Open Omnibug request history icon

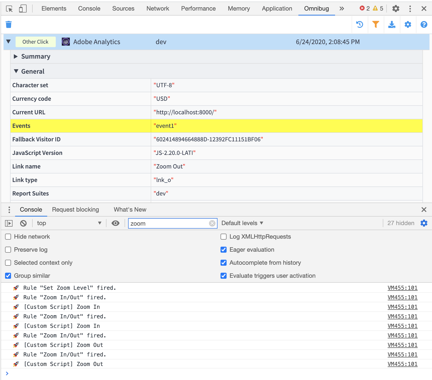click(x=360, y=25)
